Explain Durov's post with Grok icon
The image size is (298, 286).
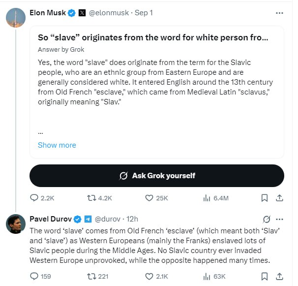(267, 219)
